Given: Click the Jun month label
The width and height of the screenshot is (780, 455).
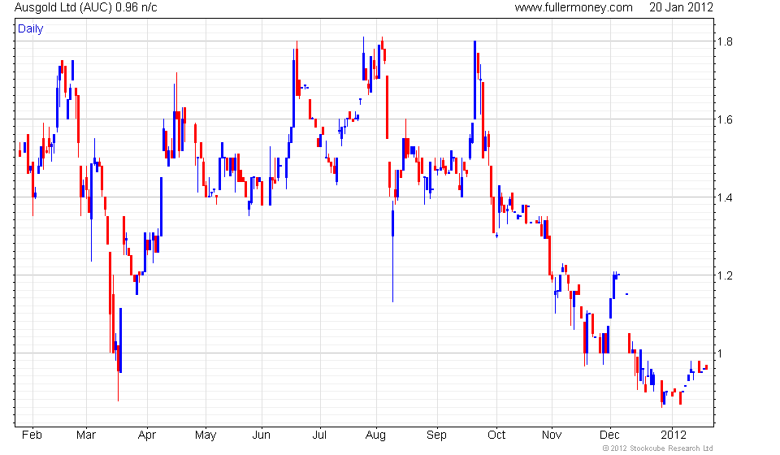Looking at the screenshot, I should pos(261,435).
